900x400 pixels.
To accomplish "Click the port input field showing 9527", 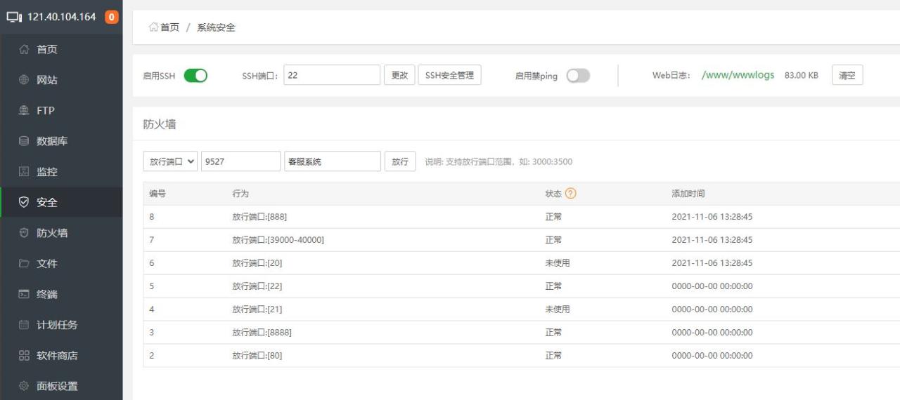I will point(240,161).
